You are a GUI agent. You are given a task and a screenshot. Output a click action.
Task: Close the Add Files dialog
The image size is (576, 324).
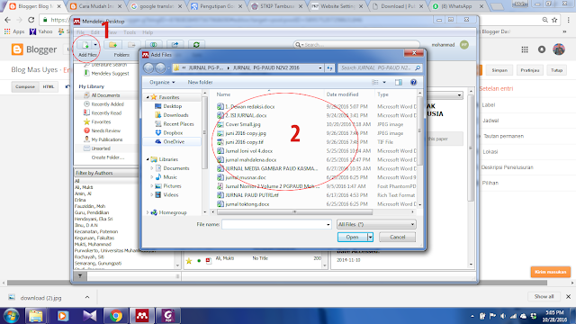[x=414, y=53]
